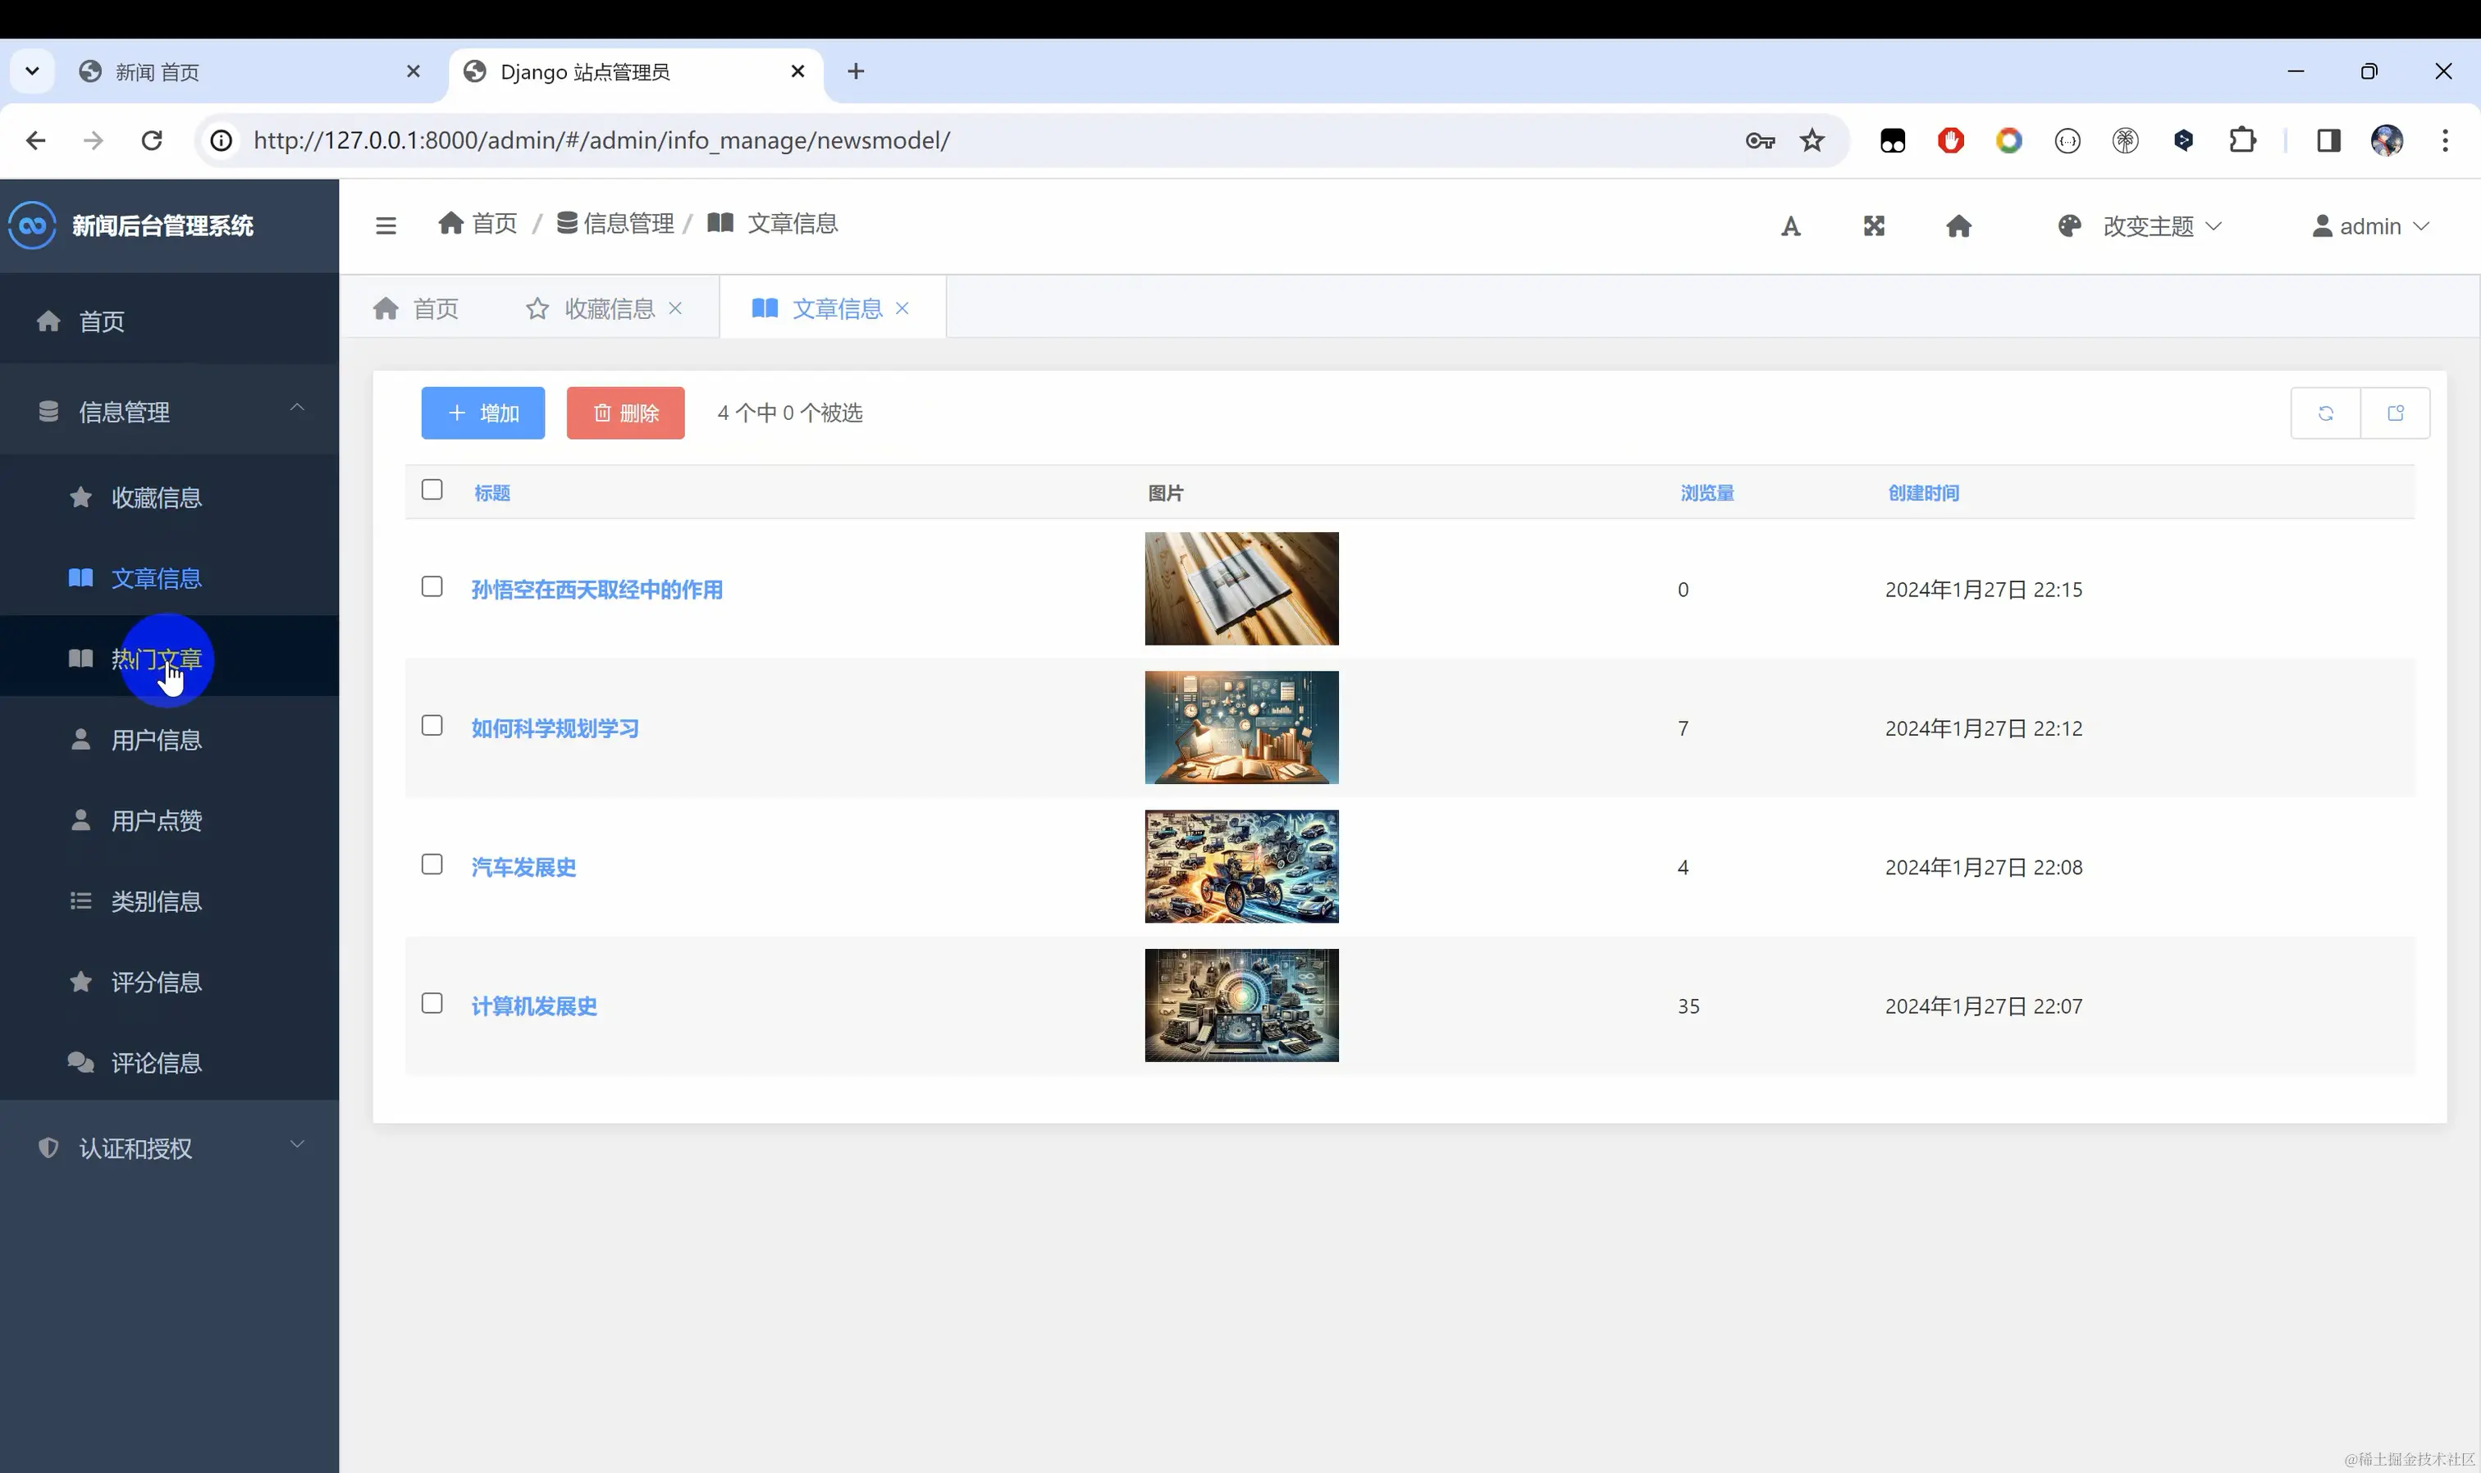Open the 如何科学规划学习 article link
Viewport: 2481px width, 1473px height.
click(555, 728)
